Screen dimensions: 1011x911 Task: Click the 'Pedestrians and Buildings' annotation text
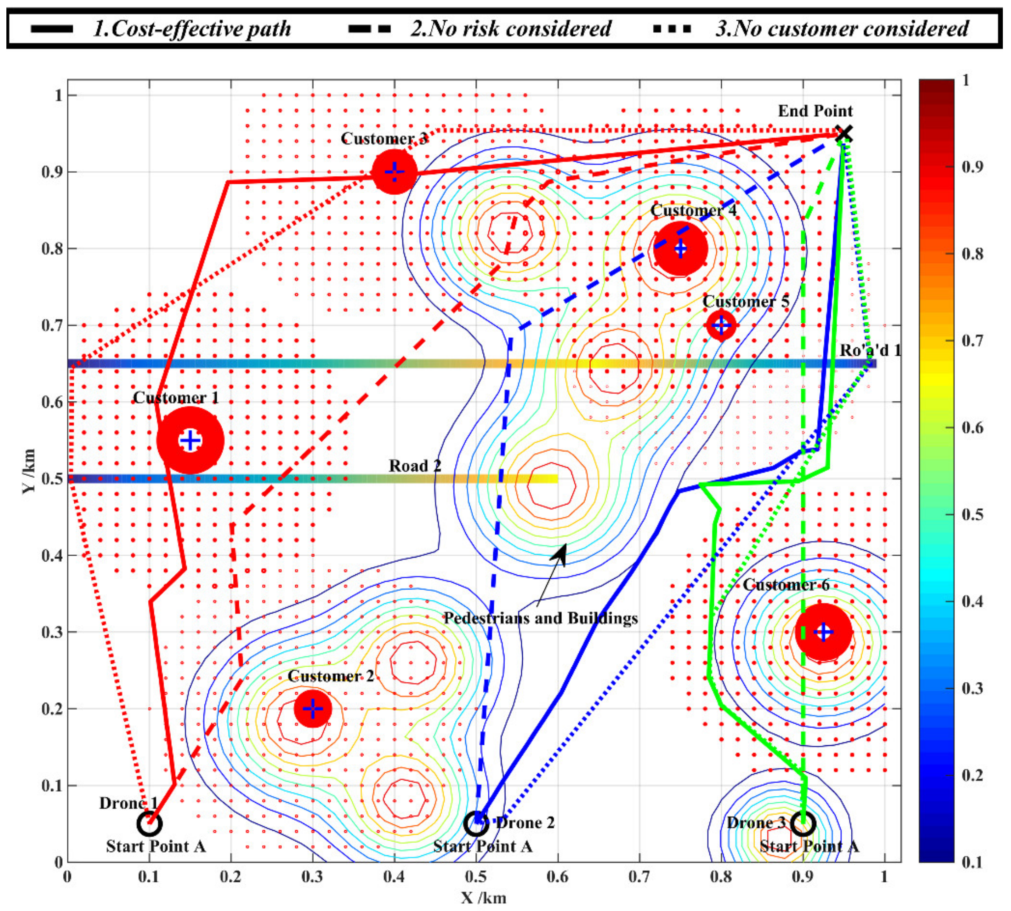pyautogui.click(x=541, y=618)
